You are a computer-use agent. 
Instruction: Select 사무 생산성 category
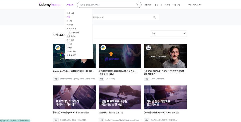(x=71, y=36)
